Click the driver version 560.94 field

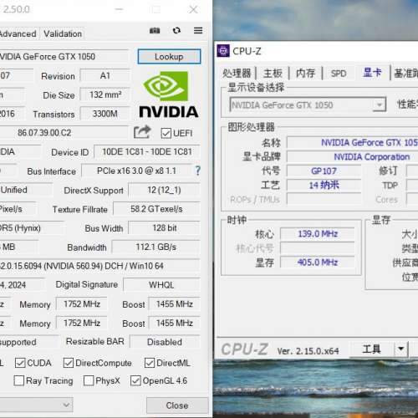pyautogui.click(x=99, y=266)
